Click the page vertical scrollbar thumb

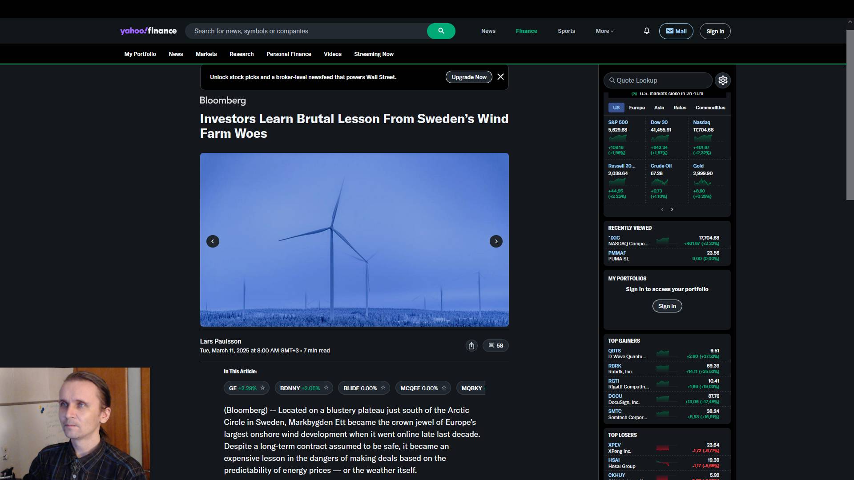(x=850, y=115)
